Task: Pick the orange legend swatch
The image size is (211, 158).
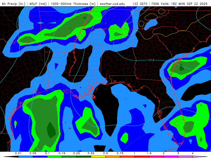Action: pos(113,157)
